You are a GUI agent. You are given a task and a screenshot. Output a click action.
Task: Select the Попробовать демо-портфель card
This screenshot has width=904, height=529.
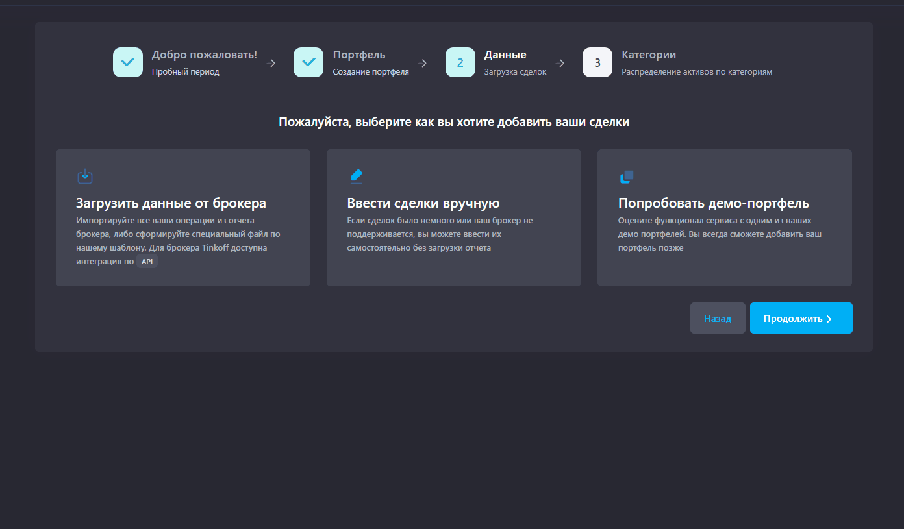pyautogui.click(x=725, y=217)
